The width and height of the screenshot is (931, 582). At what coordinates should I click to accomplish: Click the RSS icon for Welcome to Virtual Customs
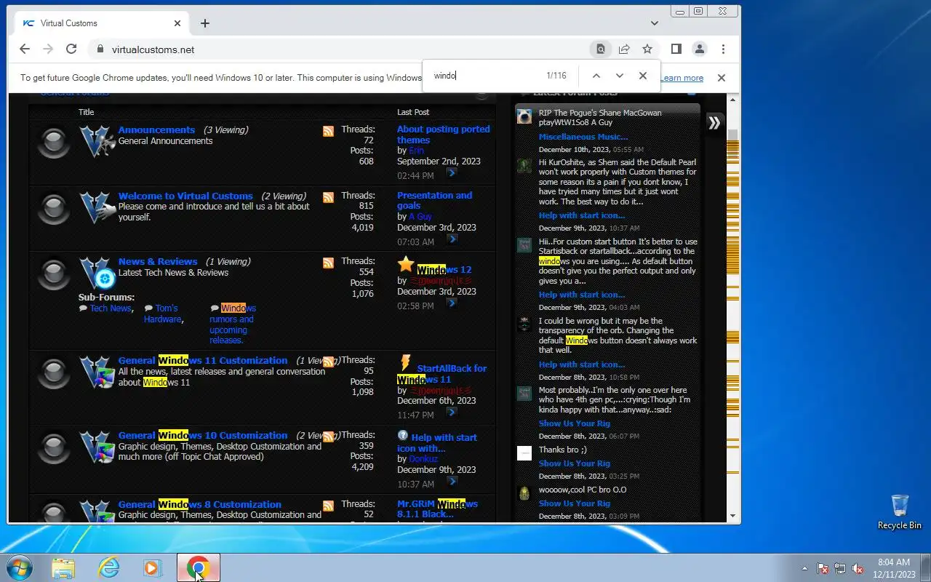tap(329, 197)
